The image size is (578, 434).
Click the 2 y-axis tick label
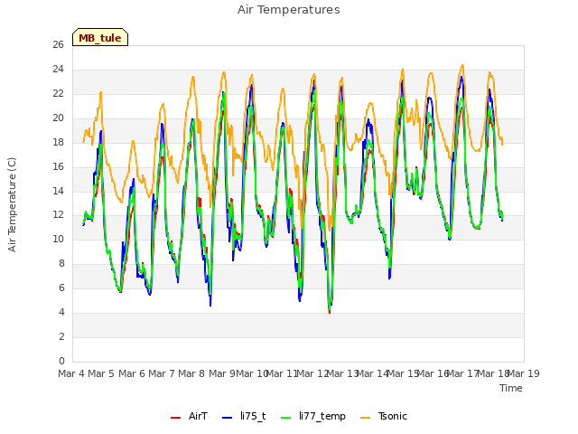click(61, 336)
